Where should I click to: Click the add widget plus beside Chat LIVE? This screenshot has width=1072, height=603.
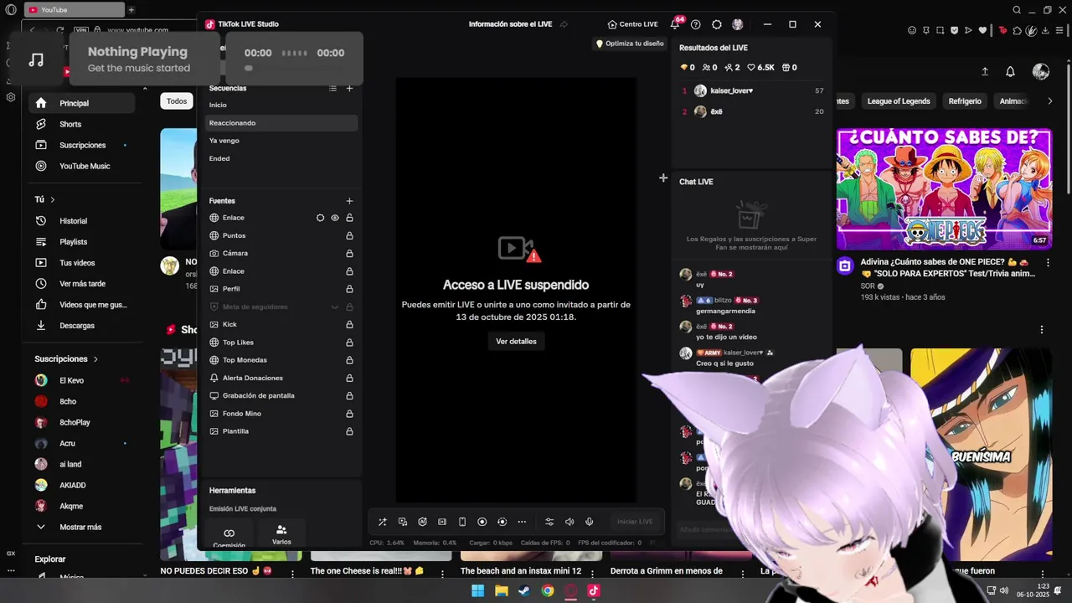663,178
